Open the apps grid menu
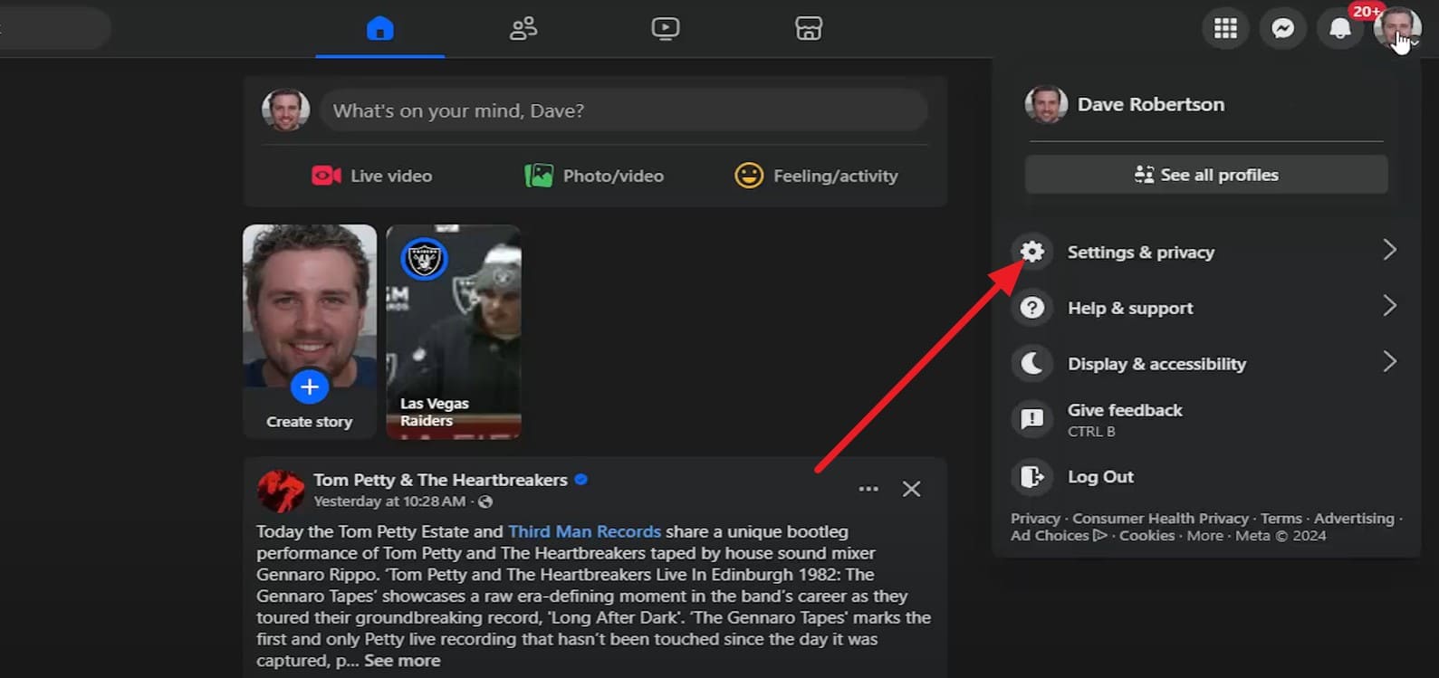This screenshot has height=678, width=1439. click(1225, 29)
